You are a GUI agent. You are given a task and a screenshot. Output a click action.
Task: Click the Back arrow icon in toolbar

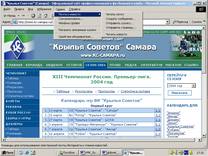(x=5, y=16)
